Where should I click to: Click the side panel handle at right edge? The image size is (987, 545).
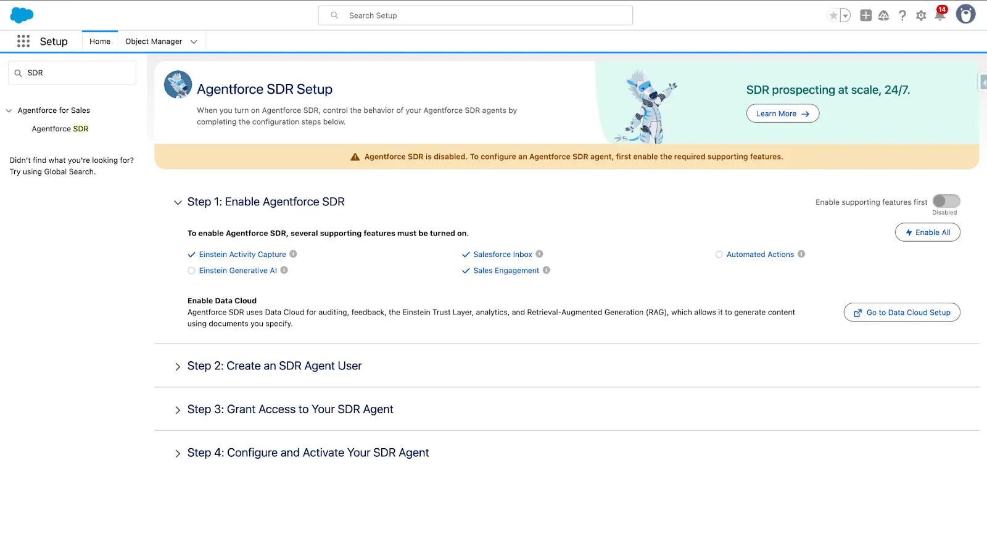[x=983, y=82]
